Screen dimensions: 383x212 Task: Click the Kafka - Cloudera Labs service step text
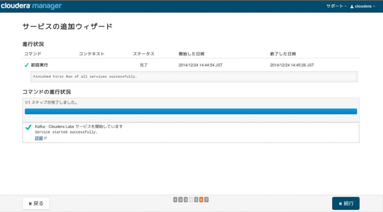79,127
